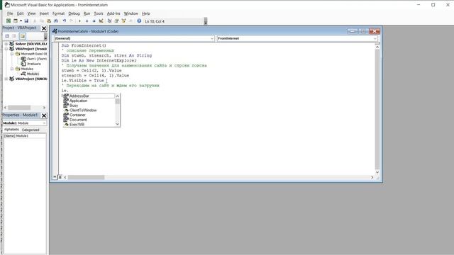Click code window horizontal scrollbar thumb
The image size is (454, 255).
(x=87, y=177)
